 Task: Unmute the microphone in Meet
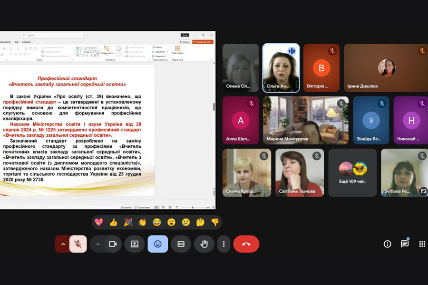coord(78,244)
